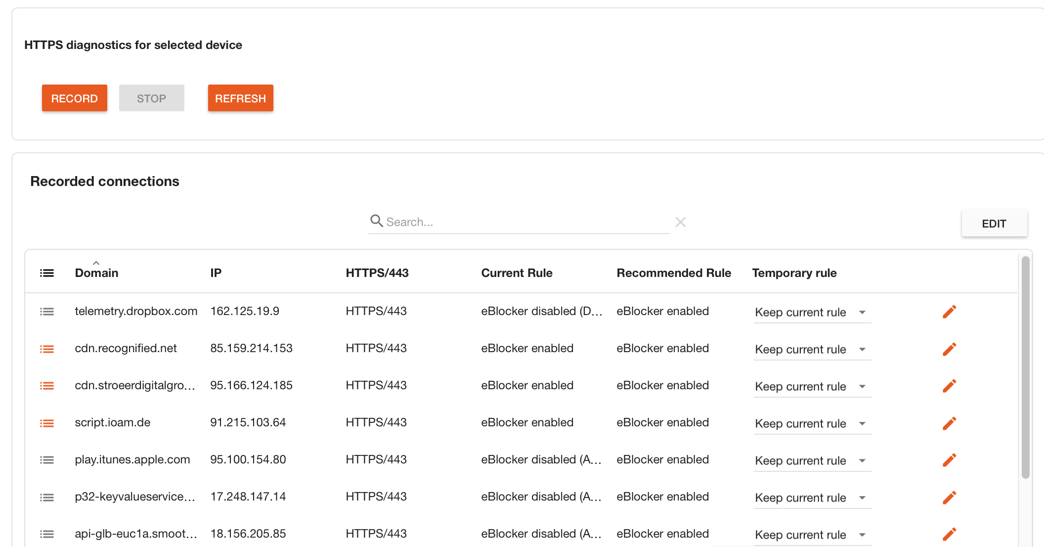Viewport: 1044px width, 547px height.
Task: Click IP address 91.215.103.64
Action: [x=248, y=422]
